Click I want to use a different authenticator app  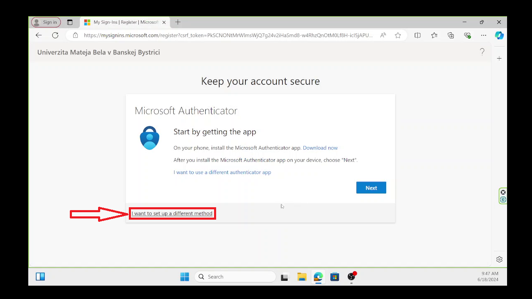pos(222,172)
